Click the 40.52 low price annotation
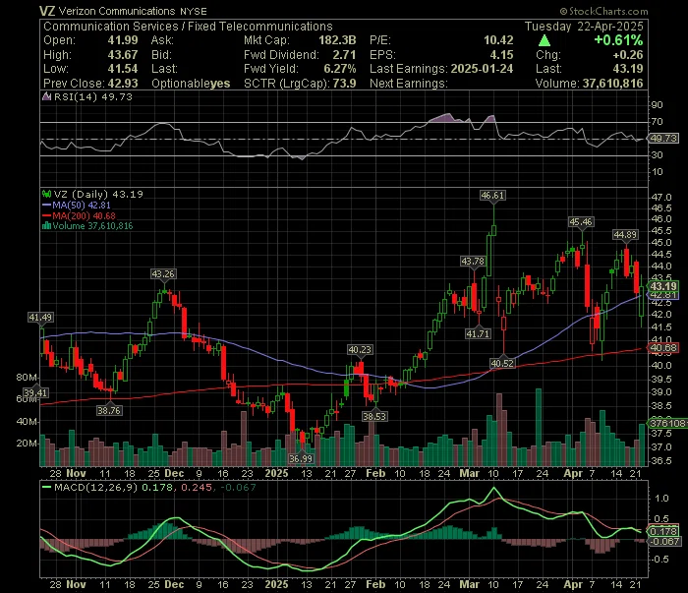 [502, 364]
